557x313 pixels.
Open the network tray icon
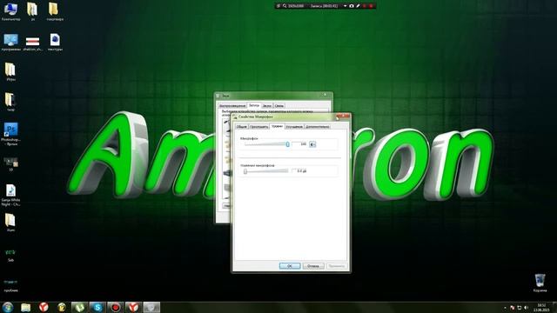(520, 308)
